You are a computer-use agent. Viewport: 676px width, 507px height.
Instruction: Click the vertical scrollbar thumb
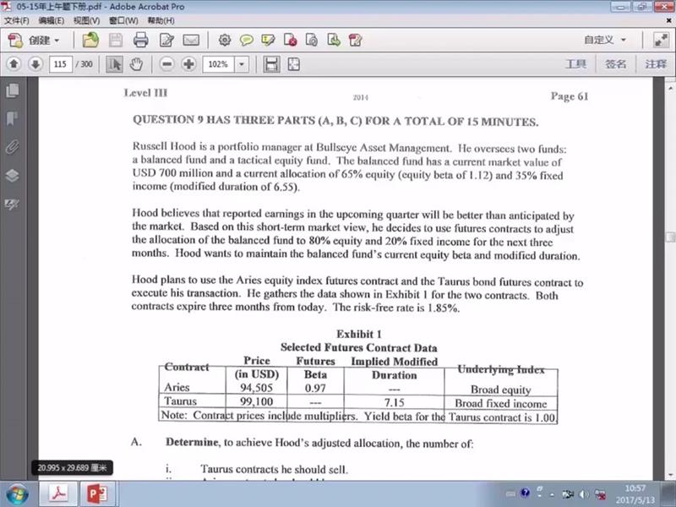[x=670, y=237]
